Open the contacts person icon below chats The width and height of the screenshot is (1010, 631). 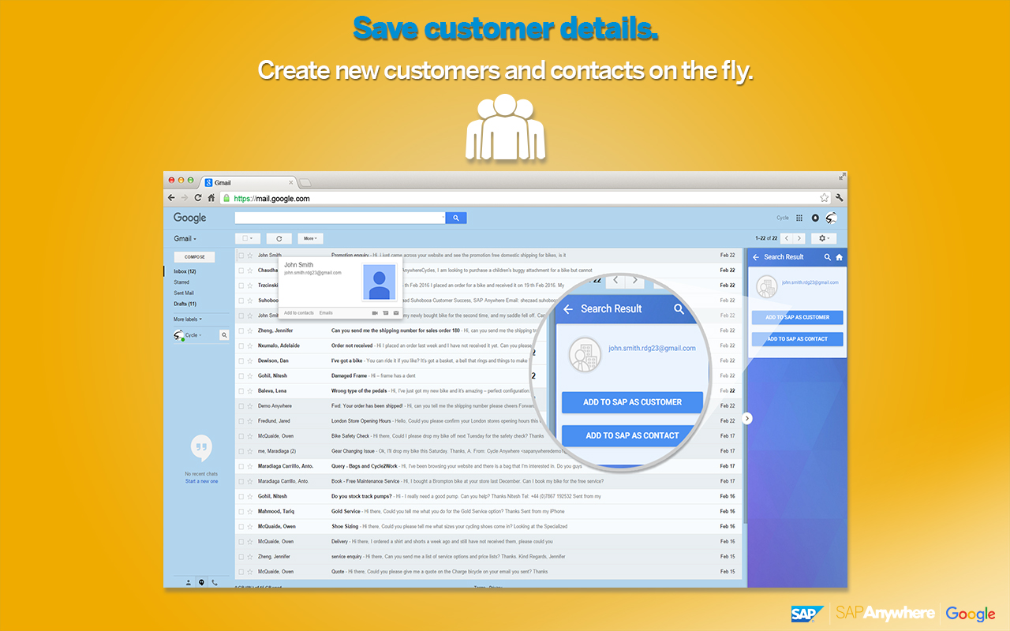(189, 583)
